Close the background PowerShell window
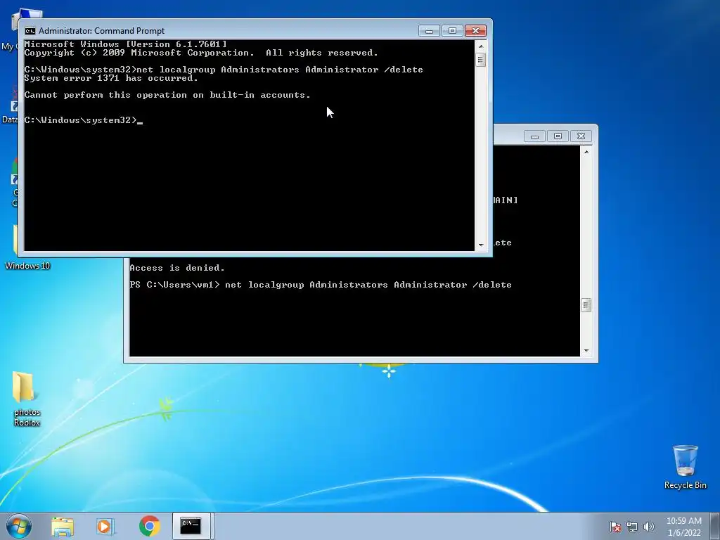The height and width of the screenshot is (540, 720). (x=581, y=136)
